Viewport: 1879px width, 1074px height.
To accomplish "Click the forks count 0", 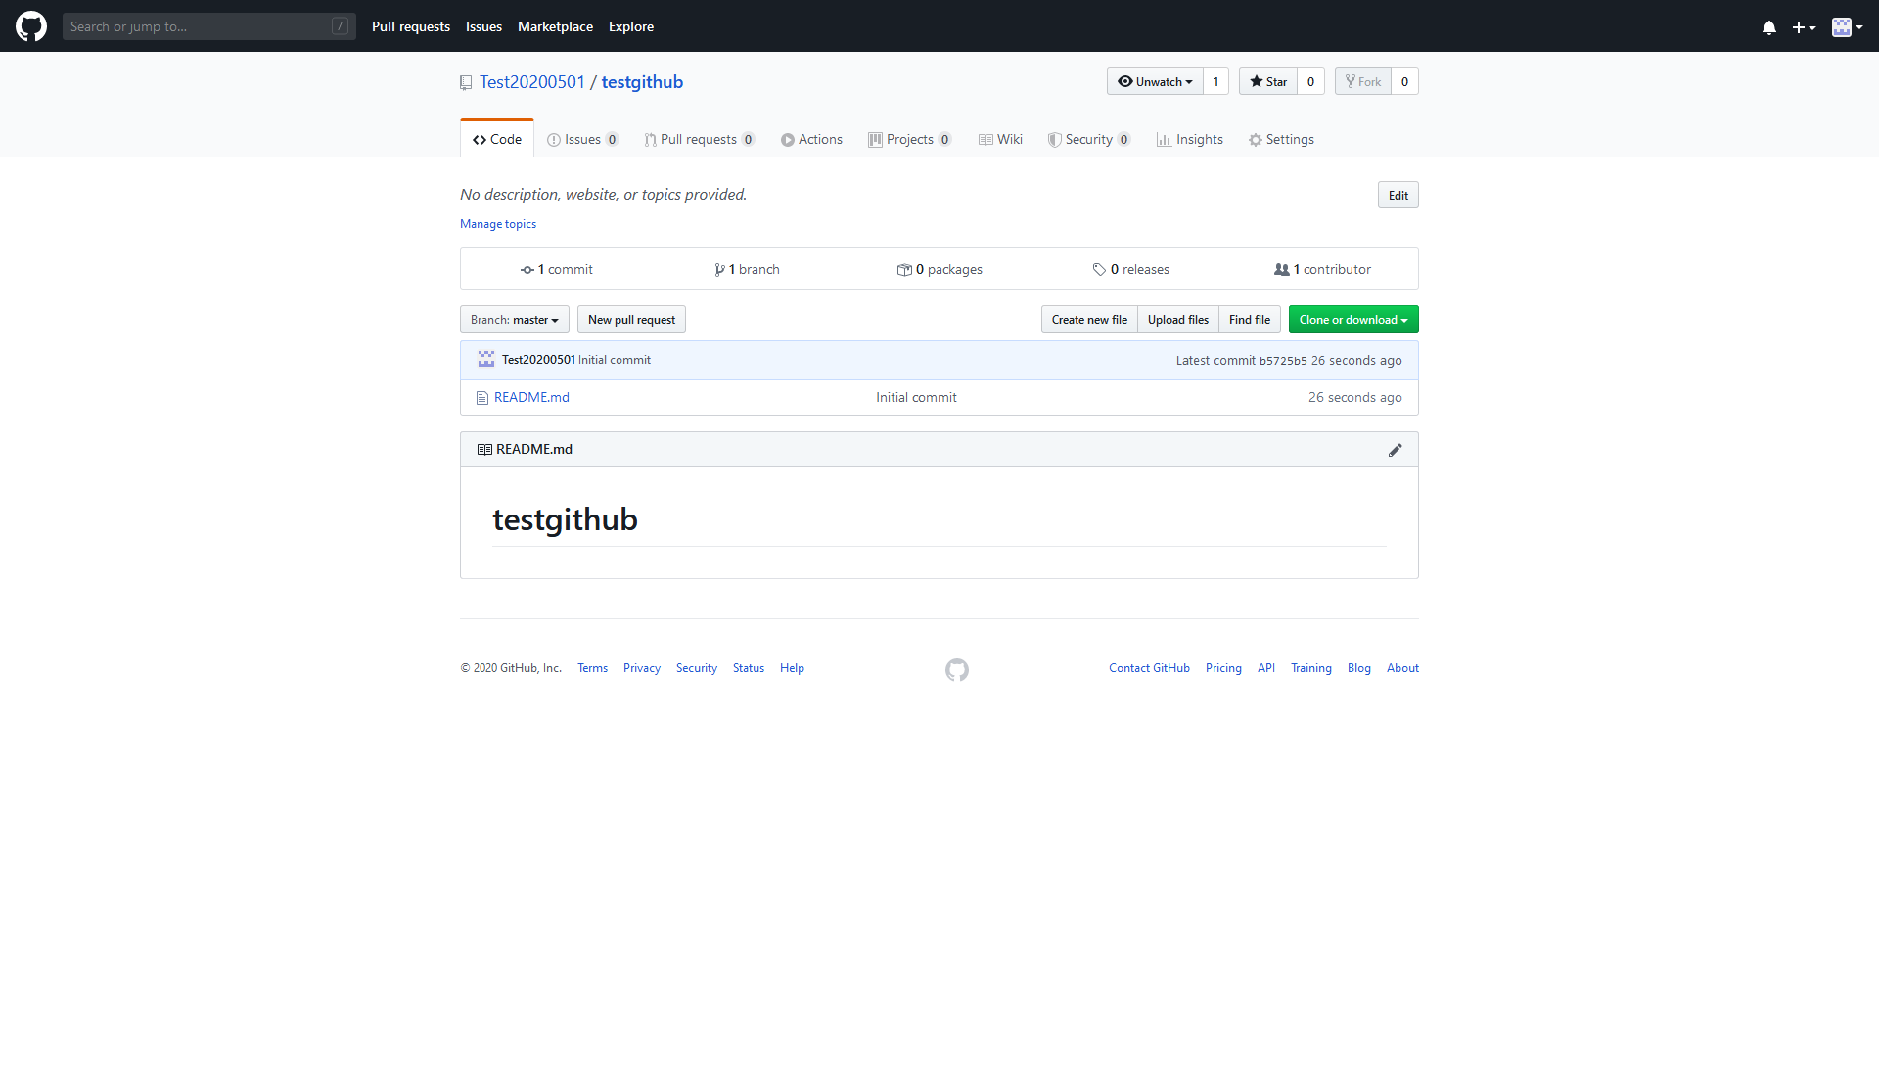I will point(1405,81).
